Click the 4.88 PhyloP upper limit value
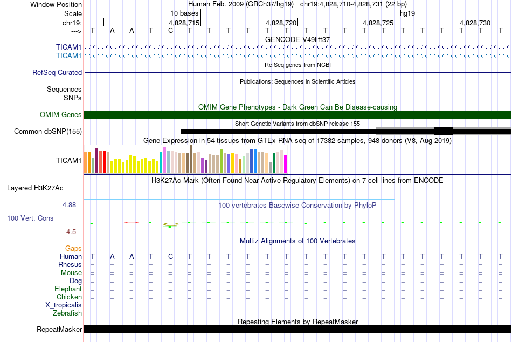Image resolution: width=512 pixels, height=342 pixels. [x=69, y=205]
